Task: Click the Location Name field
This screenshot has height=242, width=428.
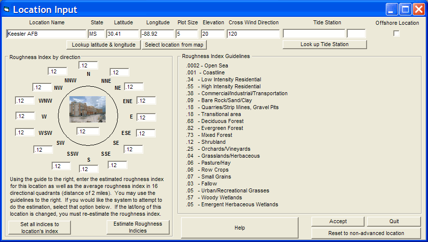Action: (x=46, y=34)
